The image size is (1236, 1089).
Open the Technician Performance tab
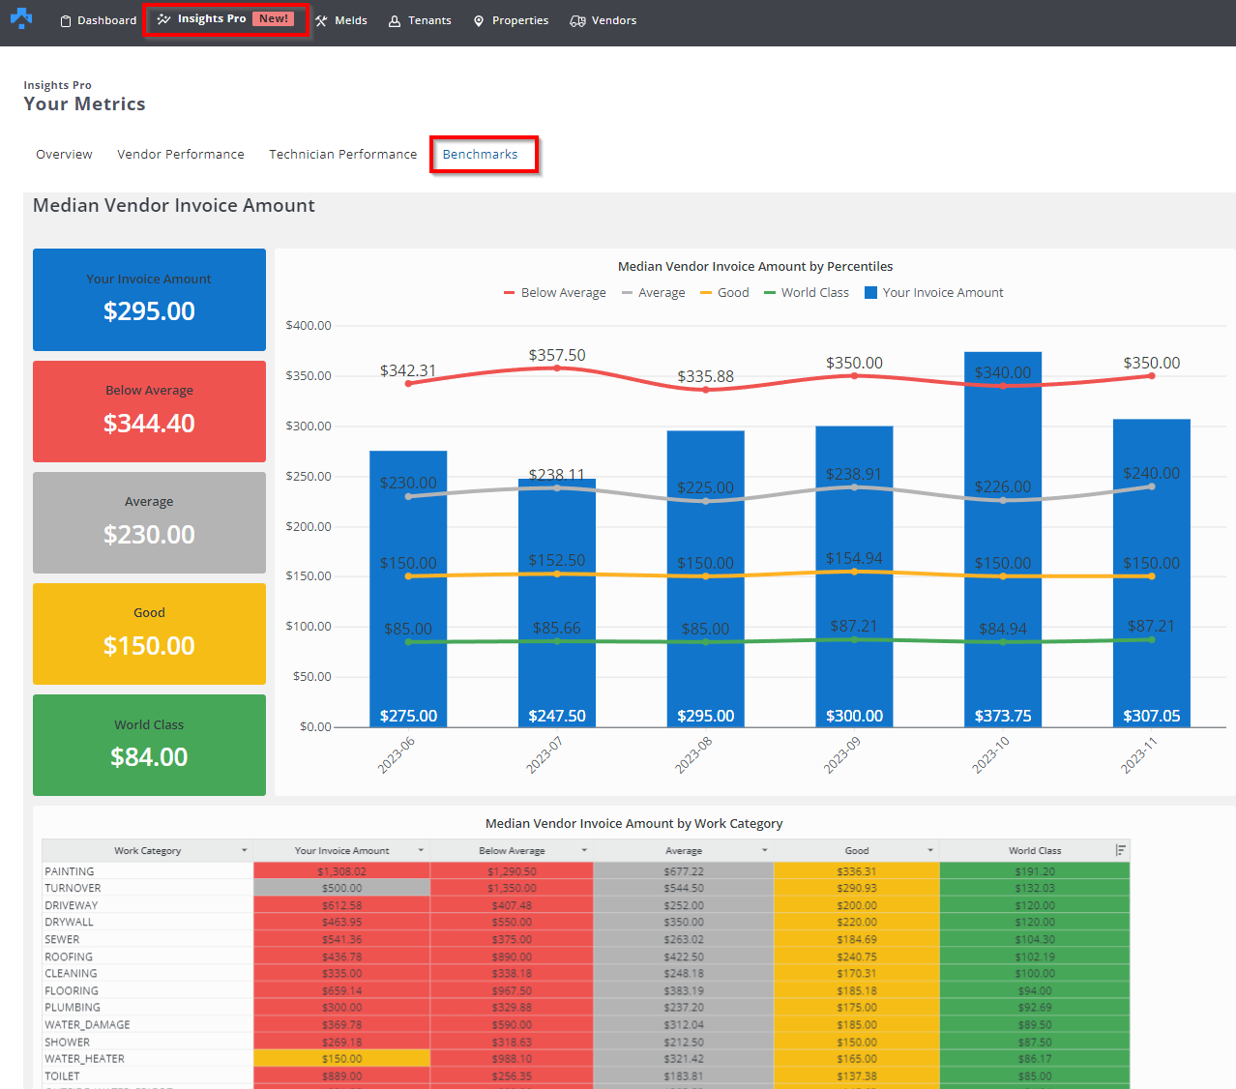click(342, 155)
